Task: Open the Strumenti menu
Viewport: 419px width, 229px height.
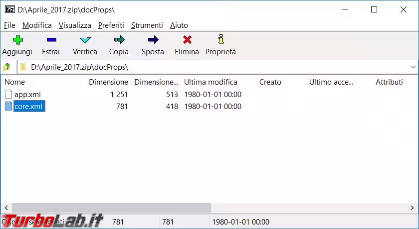Action: pos(147,25)
